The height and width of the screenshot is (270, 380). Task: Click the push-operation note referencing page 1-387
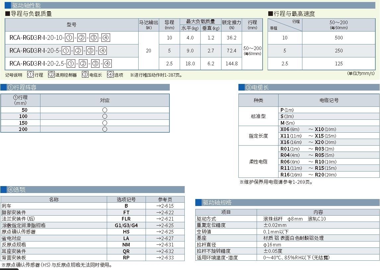tap(156, 75)
